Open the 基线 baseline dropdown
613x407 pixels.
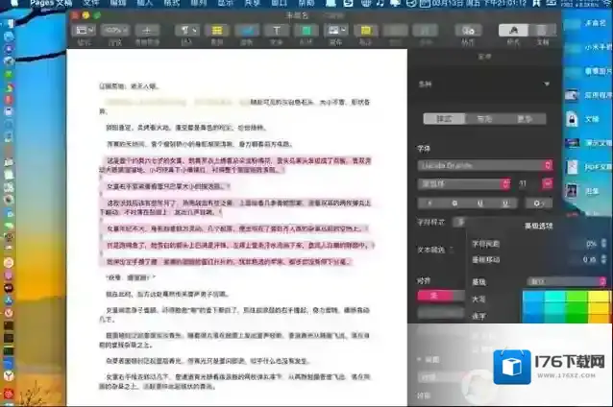[567, 281]
